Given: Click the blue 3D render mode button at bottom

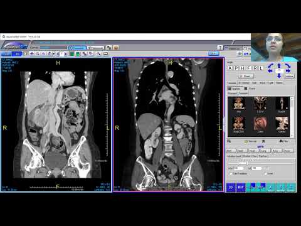Looking at the screenshot, I should pos(231,187).
